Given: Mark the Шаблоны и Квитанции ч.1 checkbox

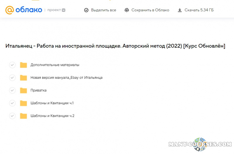Looking at the screenshot, I should [12, 103].
